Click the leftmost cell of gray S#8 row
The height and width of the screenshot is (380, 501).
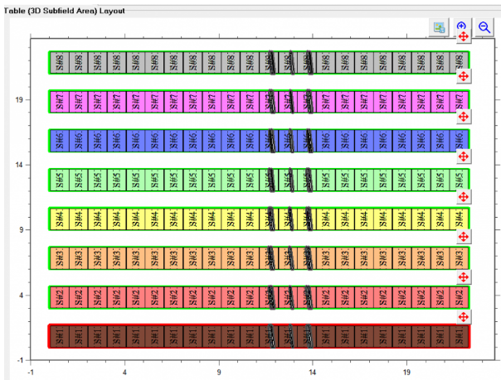pyautogui.click(x=59, y=62)
